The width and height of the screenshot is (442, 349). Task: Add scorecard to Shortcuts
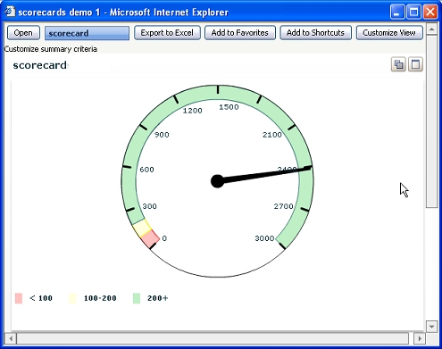tap(315, 33)
